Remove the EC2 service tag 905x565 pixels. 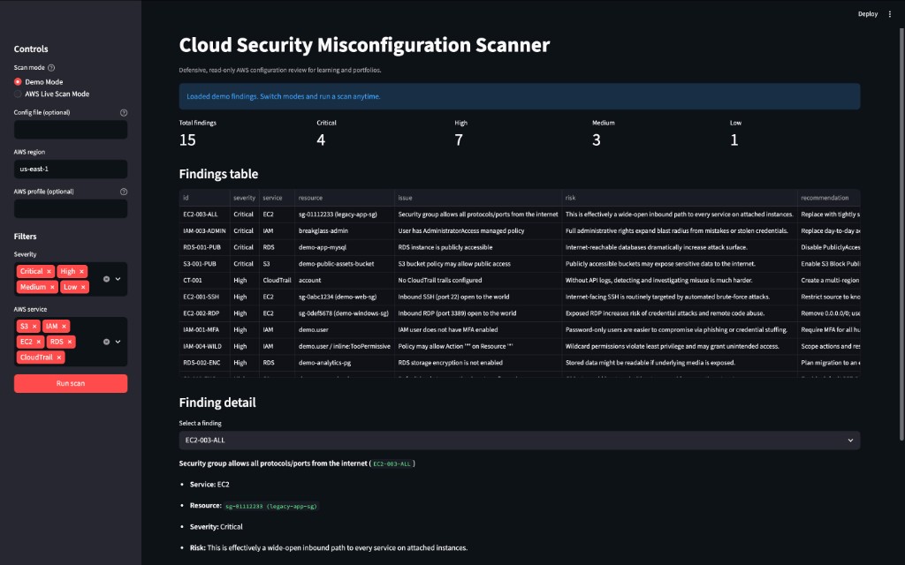39,342
